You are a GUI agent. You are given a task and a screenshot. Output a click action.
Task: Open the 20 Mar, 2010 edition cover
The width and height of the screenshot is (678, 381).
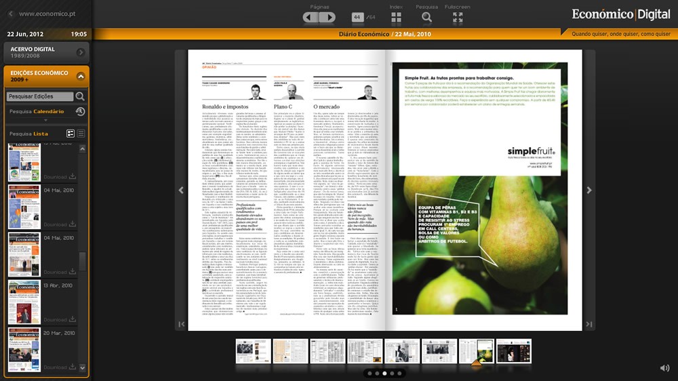point(24,349)
